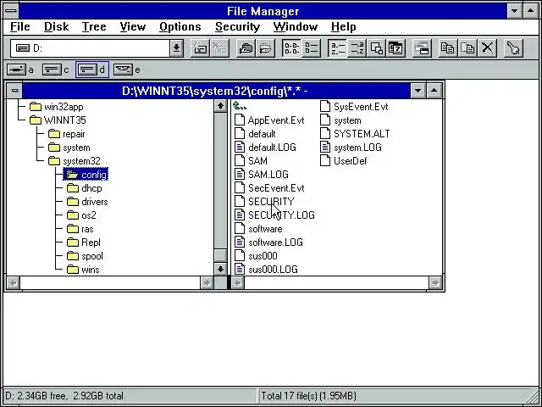Open the File menu
The width and height of the screenshot is (542, 407).
[x=20, y=27]
